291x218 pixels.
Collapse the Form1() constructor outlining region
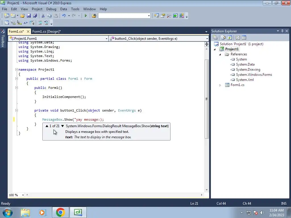pos(16,88)
